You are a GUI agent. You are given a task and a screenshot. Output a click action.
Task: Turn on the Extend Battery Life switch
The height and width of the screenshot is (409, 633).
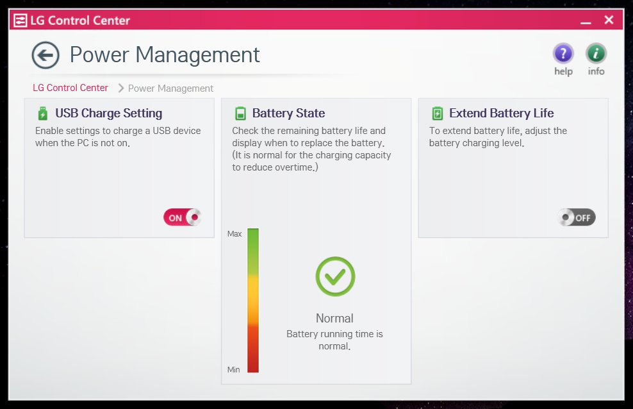[x=577, y=217]
